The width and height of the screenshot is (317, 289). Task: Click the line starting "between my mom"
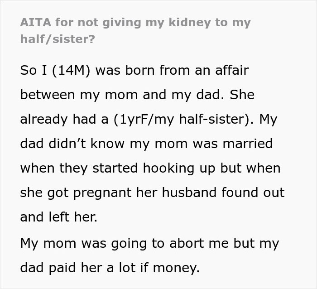tap(137, 96)
